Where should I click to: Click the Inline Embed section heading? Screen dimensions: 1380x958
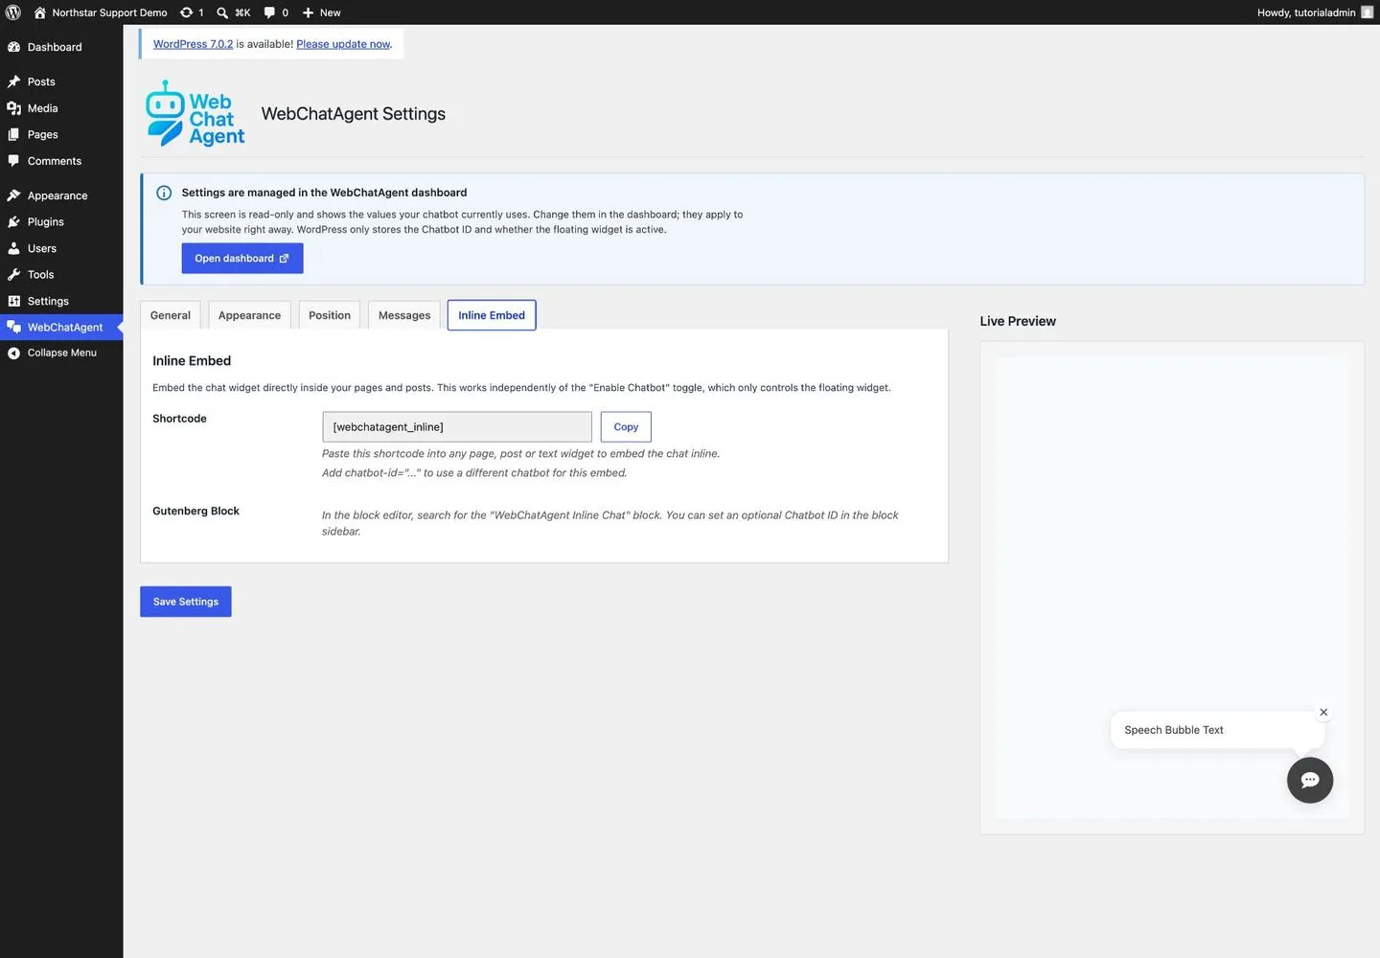[x=192, y=361]
